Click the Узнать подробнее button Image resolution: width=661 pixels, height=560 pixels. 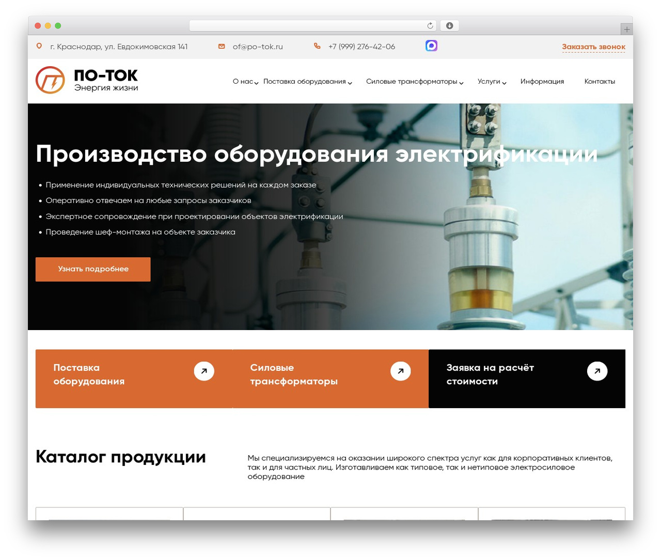click(93, 269)
